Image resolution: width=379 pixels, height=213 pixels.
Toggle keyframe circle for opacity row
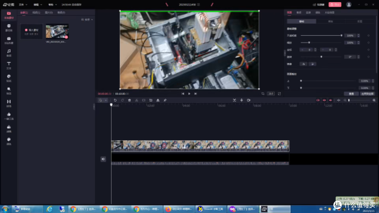(368, 35)
